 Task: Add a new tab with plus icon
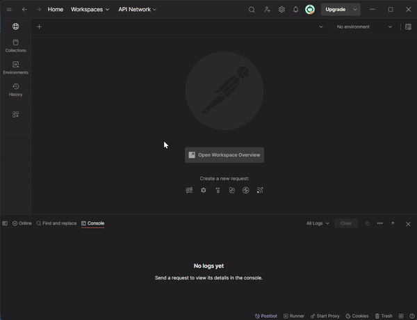coord(39,26)
